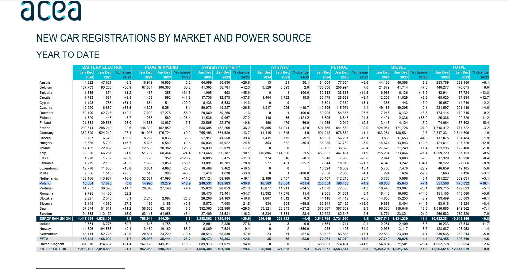
Task: Select the 'YEAR TO DATE' subtitle
Action: (68, 55)
